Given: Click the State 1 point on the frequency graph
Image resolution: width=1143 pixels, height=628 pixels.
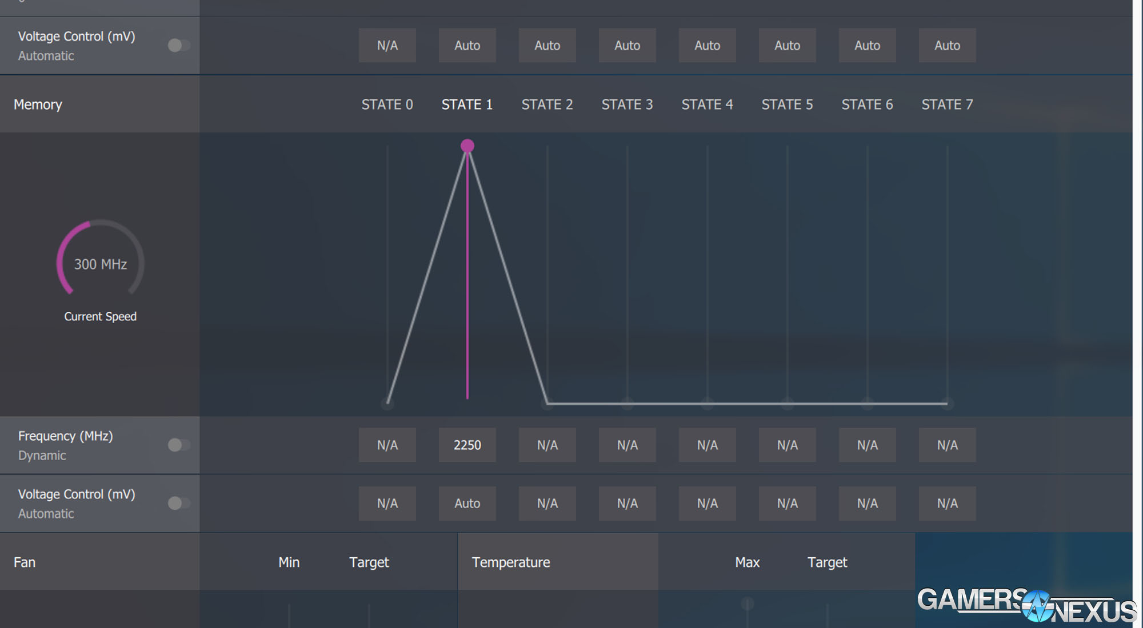Looking at the screenshot, I should click(467, 146).
